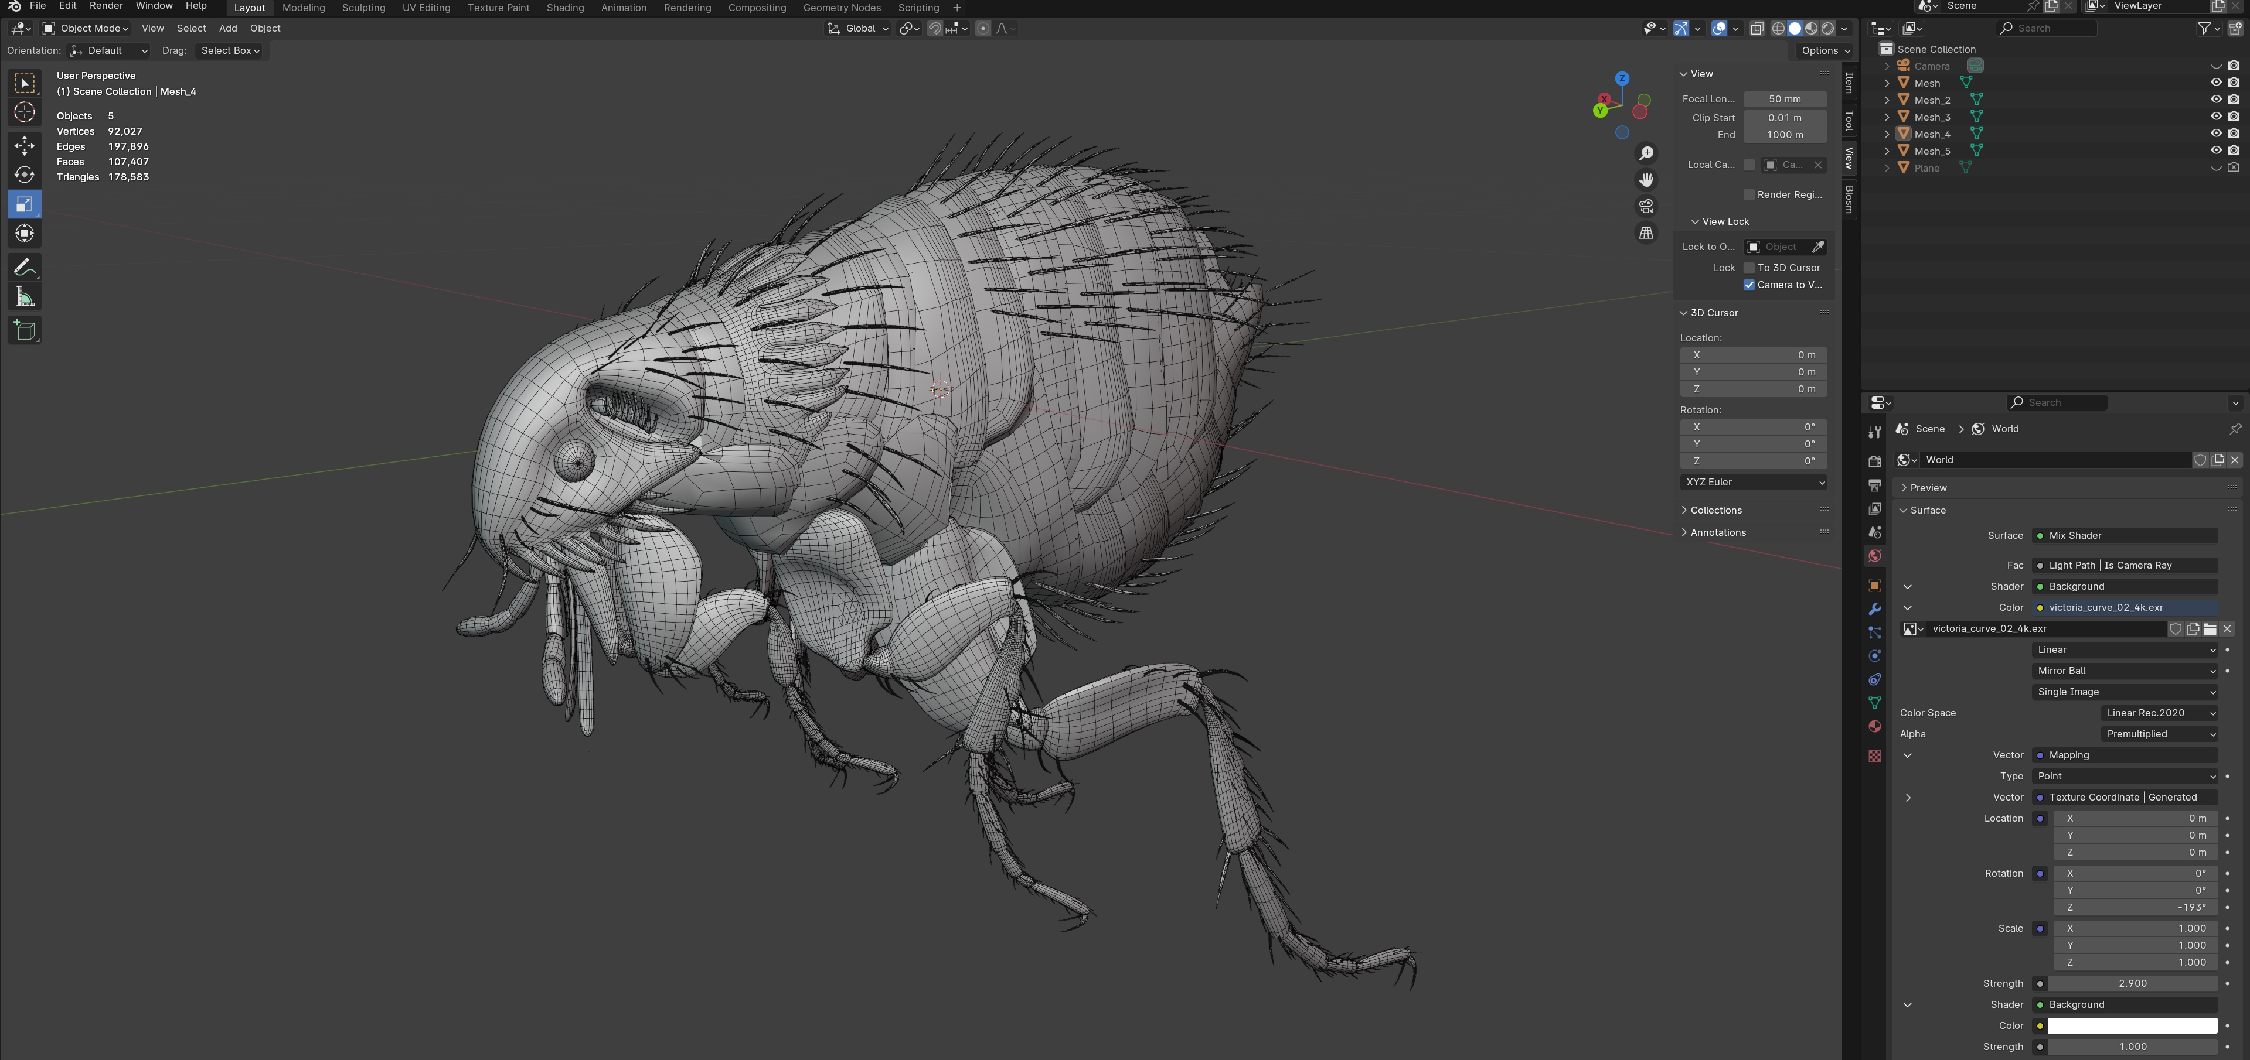The height and width of the screenshot is (1060, 2250).
Task: Uncheck Camera to View lock
Action: 1749,285
